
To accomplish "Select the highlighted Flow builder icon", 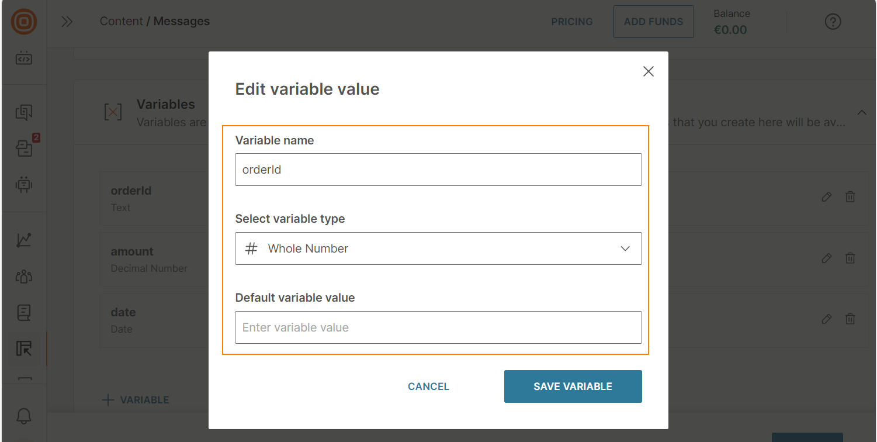I will [x=23, y=348].
